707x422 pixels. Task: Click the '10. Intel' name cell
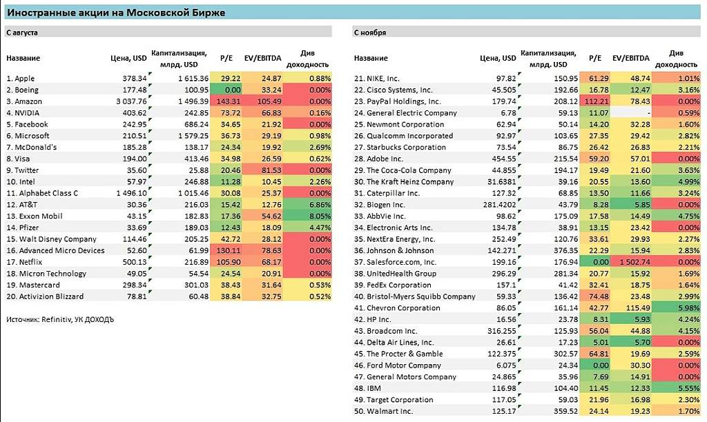pyautogui.click(x=20, y=181)
